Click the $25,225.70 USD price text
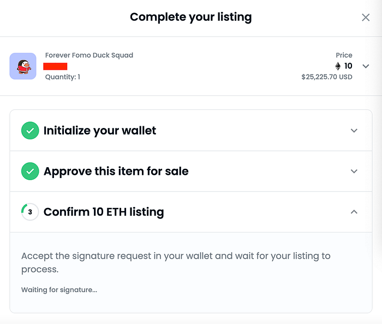Screen dimensions: 382x324 (x=327, y=77)
